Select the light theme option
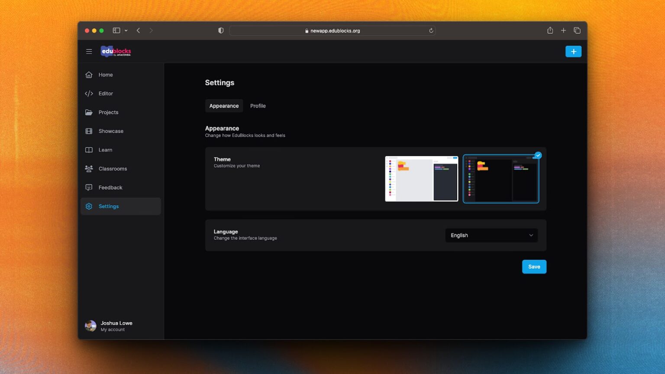Image resolution: width=665 pixels, height=374 pixels. tap(421, 178)
